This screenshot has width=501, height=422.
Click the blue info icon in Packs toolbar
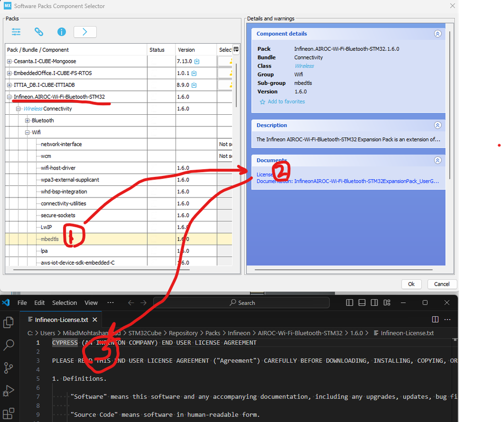coord(61,32)
